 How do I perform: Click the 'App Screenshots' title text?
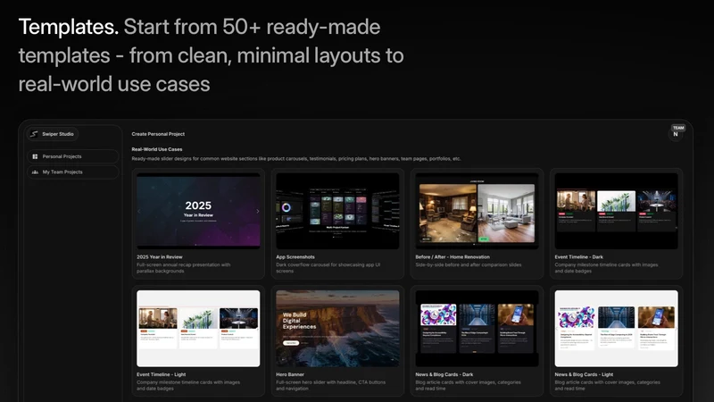[295, 257]
